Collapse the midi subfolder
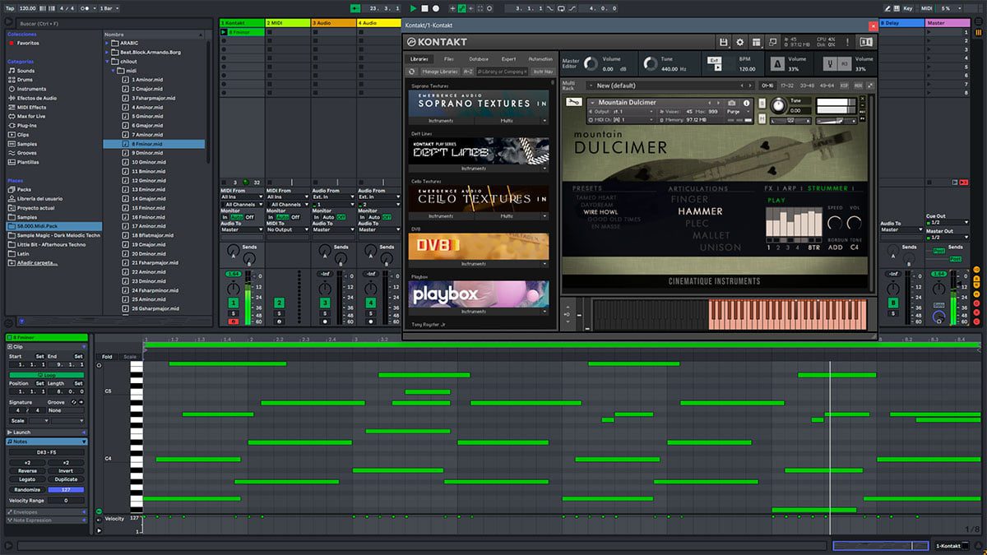Screen dimensions: 987x555 pyautogui.click(x=114, y=71)
